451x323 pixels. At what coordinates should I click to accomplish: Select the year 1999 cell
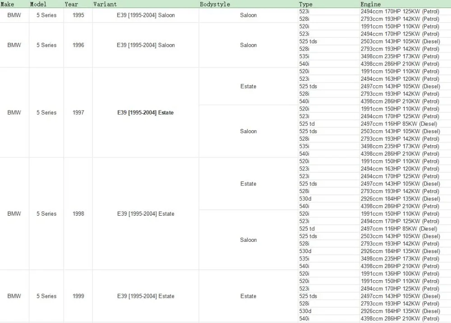pos(78,296)
